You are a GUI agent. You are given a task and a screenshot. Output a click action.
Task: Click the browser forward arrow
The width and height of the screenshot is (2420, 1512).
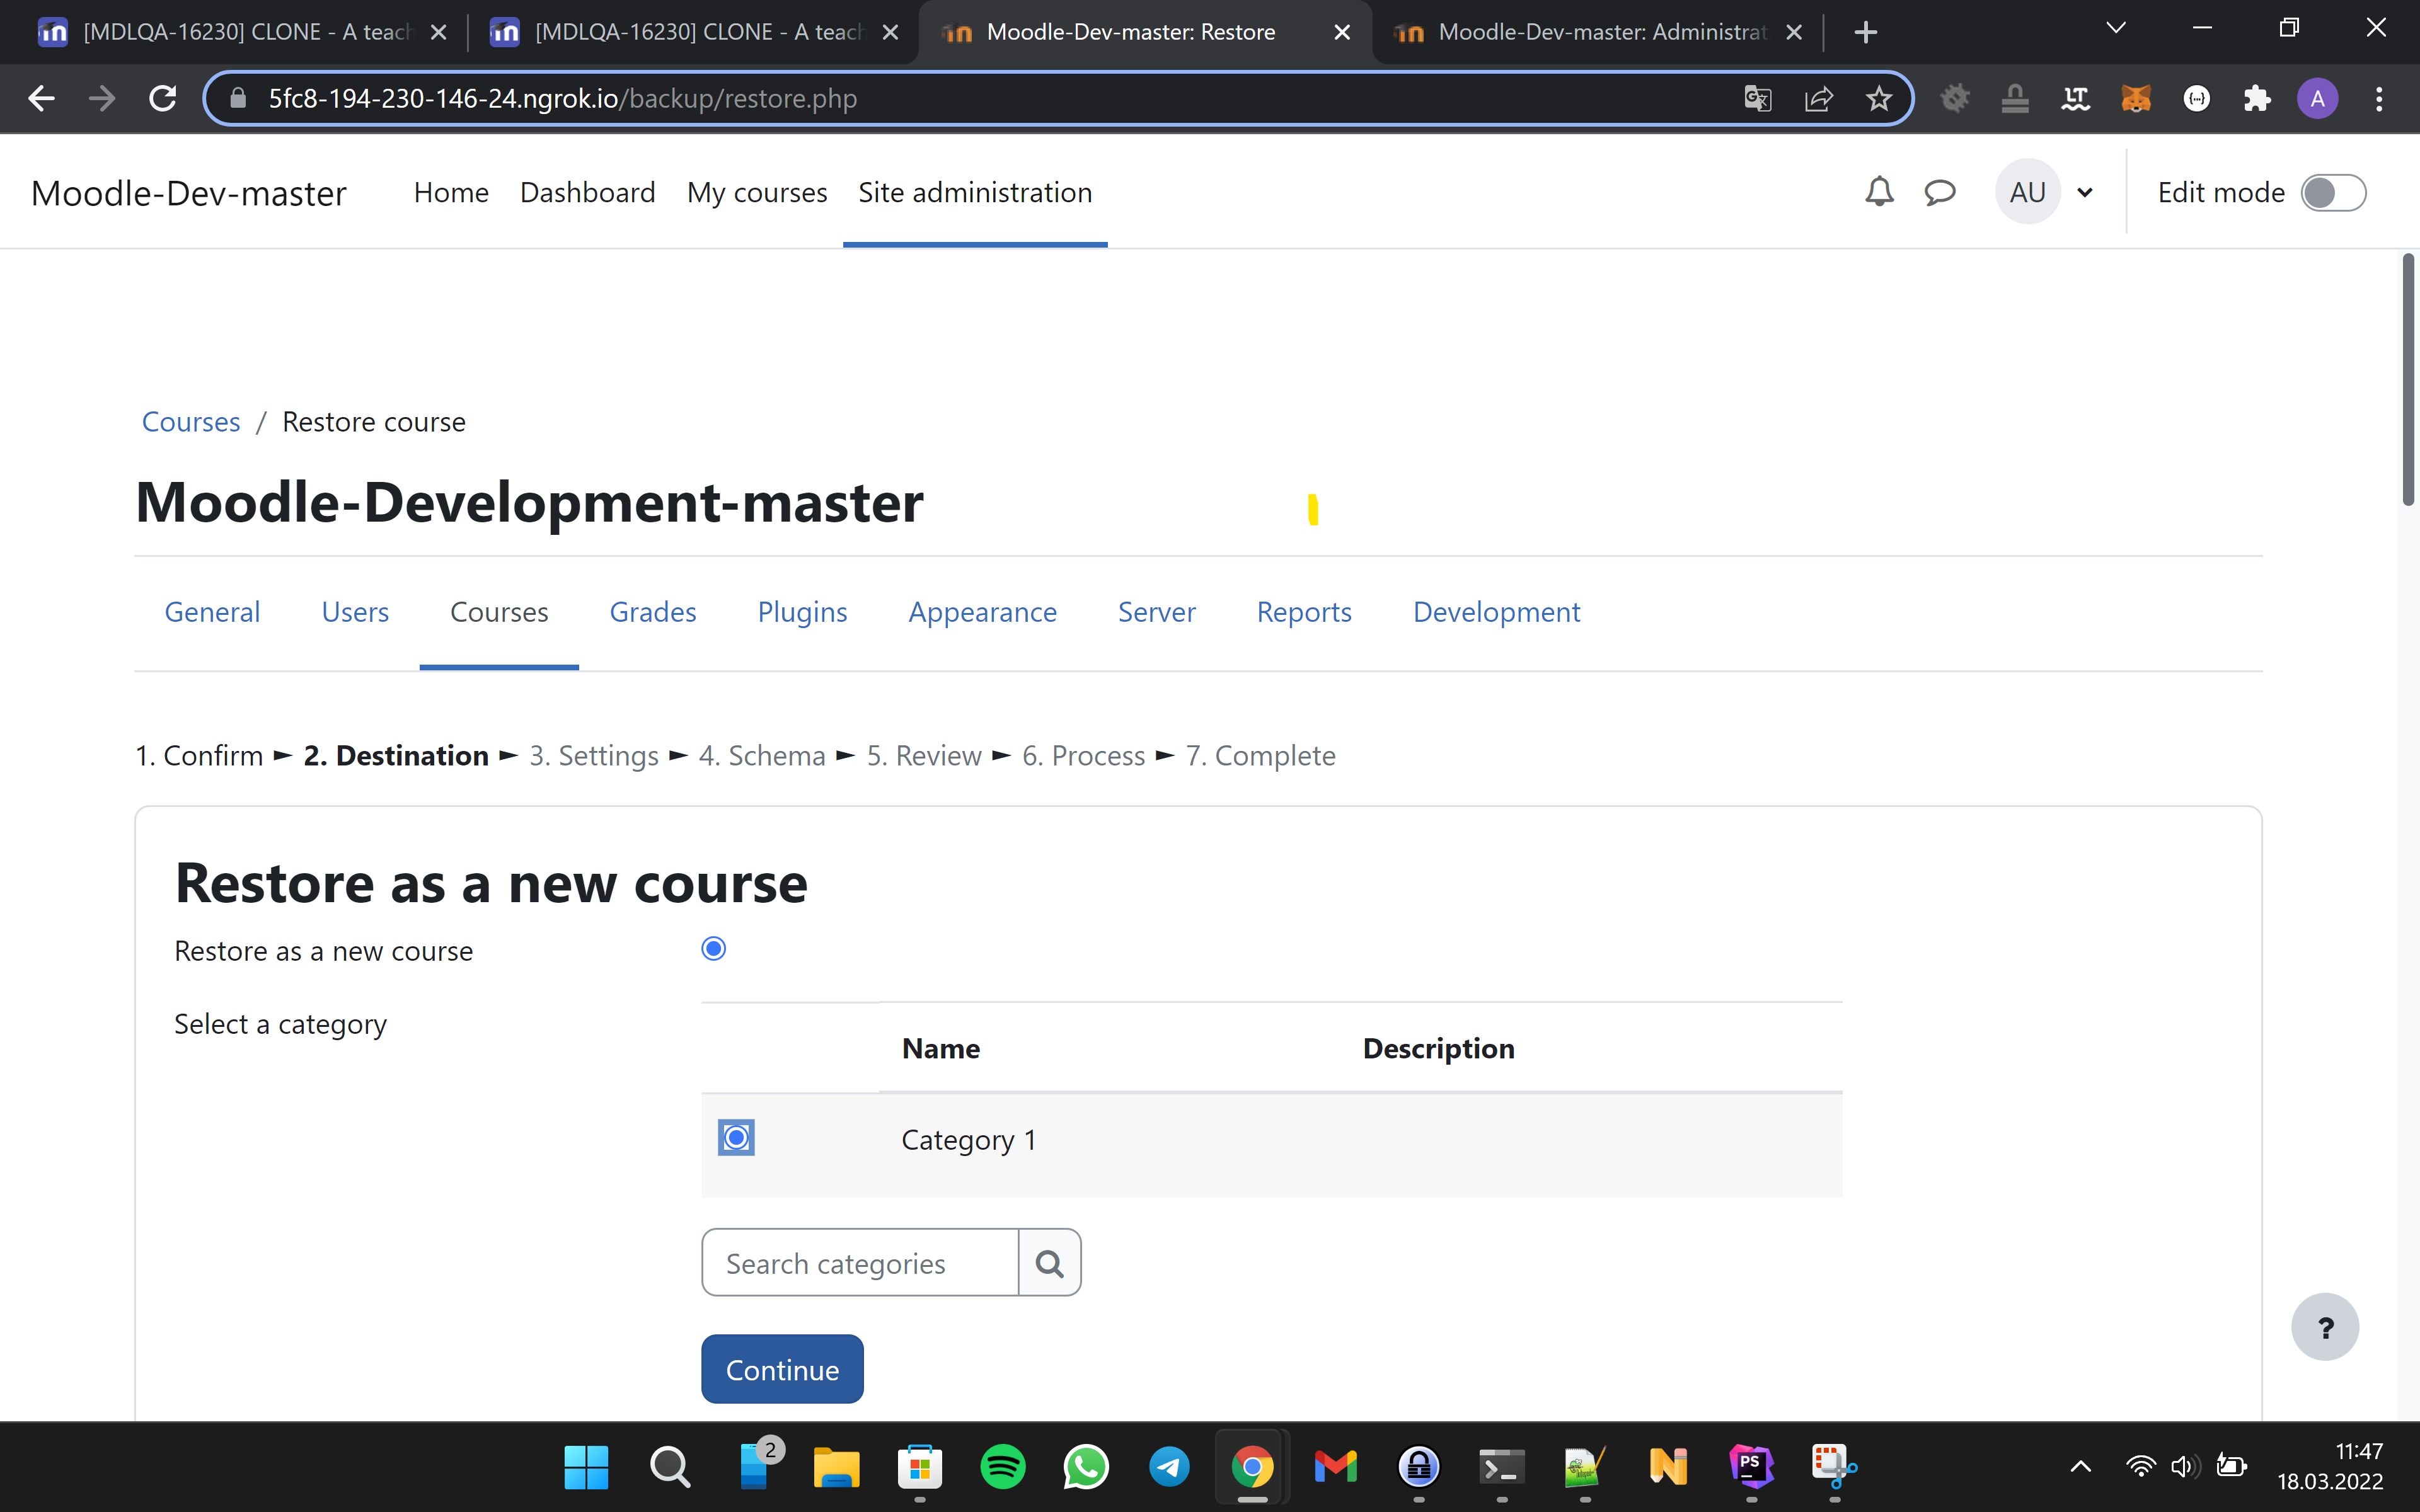click(102, 98)
